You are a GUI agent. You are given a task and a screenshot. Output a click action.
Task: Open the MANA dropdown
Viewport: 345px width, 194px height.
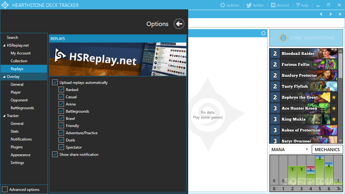[290, 150]
